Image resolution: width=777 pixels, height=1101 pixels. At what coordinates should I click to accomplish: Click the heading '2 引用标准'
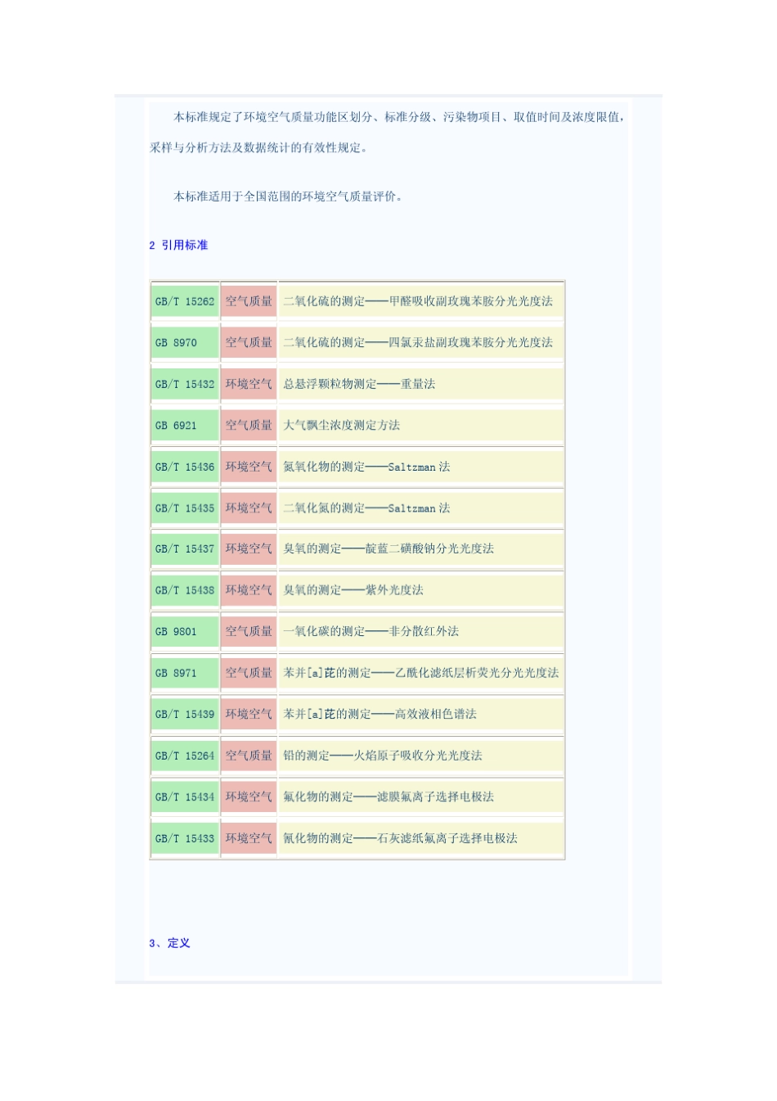pyautogui.click(x=178, y=246)
